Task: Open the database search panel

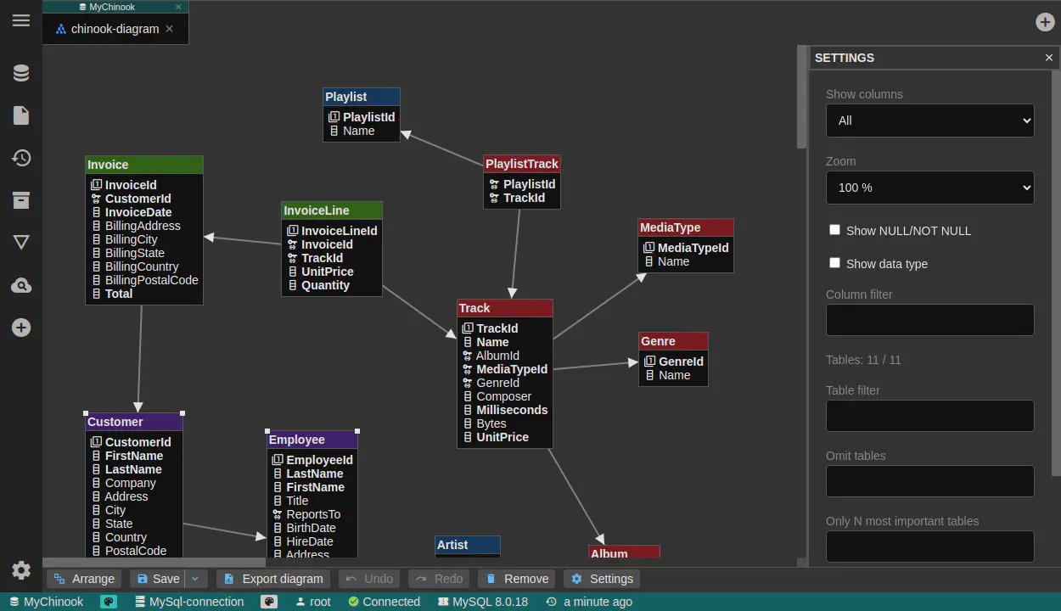Action: [20, 285]
